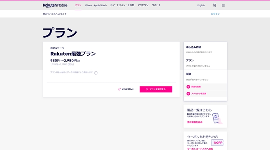Click the plus icon for 製品を追加

pyautogui.click(x=188, y=87)
